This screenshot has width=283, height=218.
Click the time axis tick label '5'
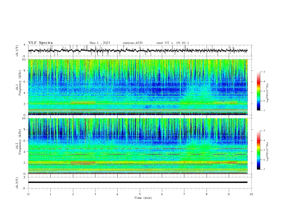pos(140,194)
